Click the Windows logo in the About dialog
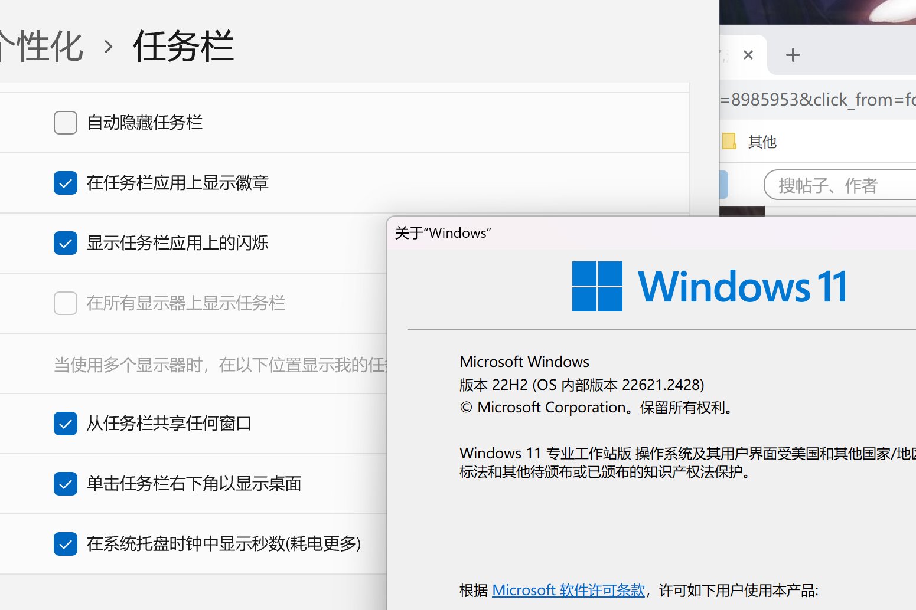Screen dimensions: 916x610 click(597, 286)
